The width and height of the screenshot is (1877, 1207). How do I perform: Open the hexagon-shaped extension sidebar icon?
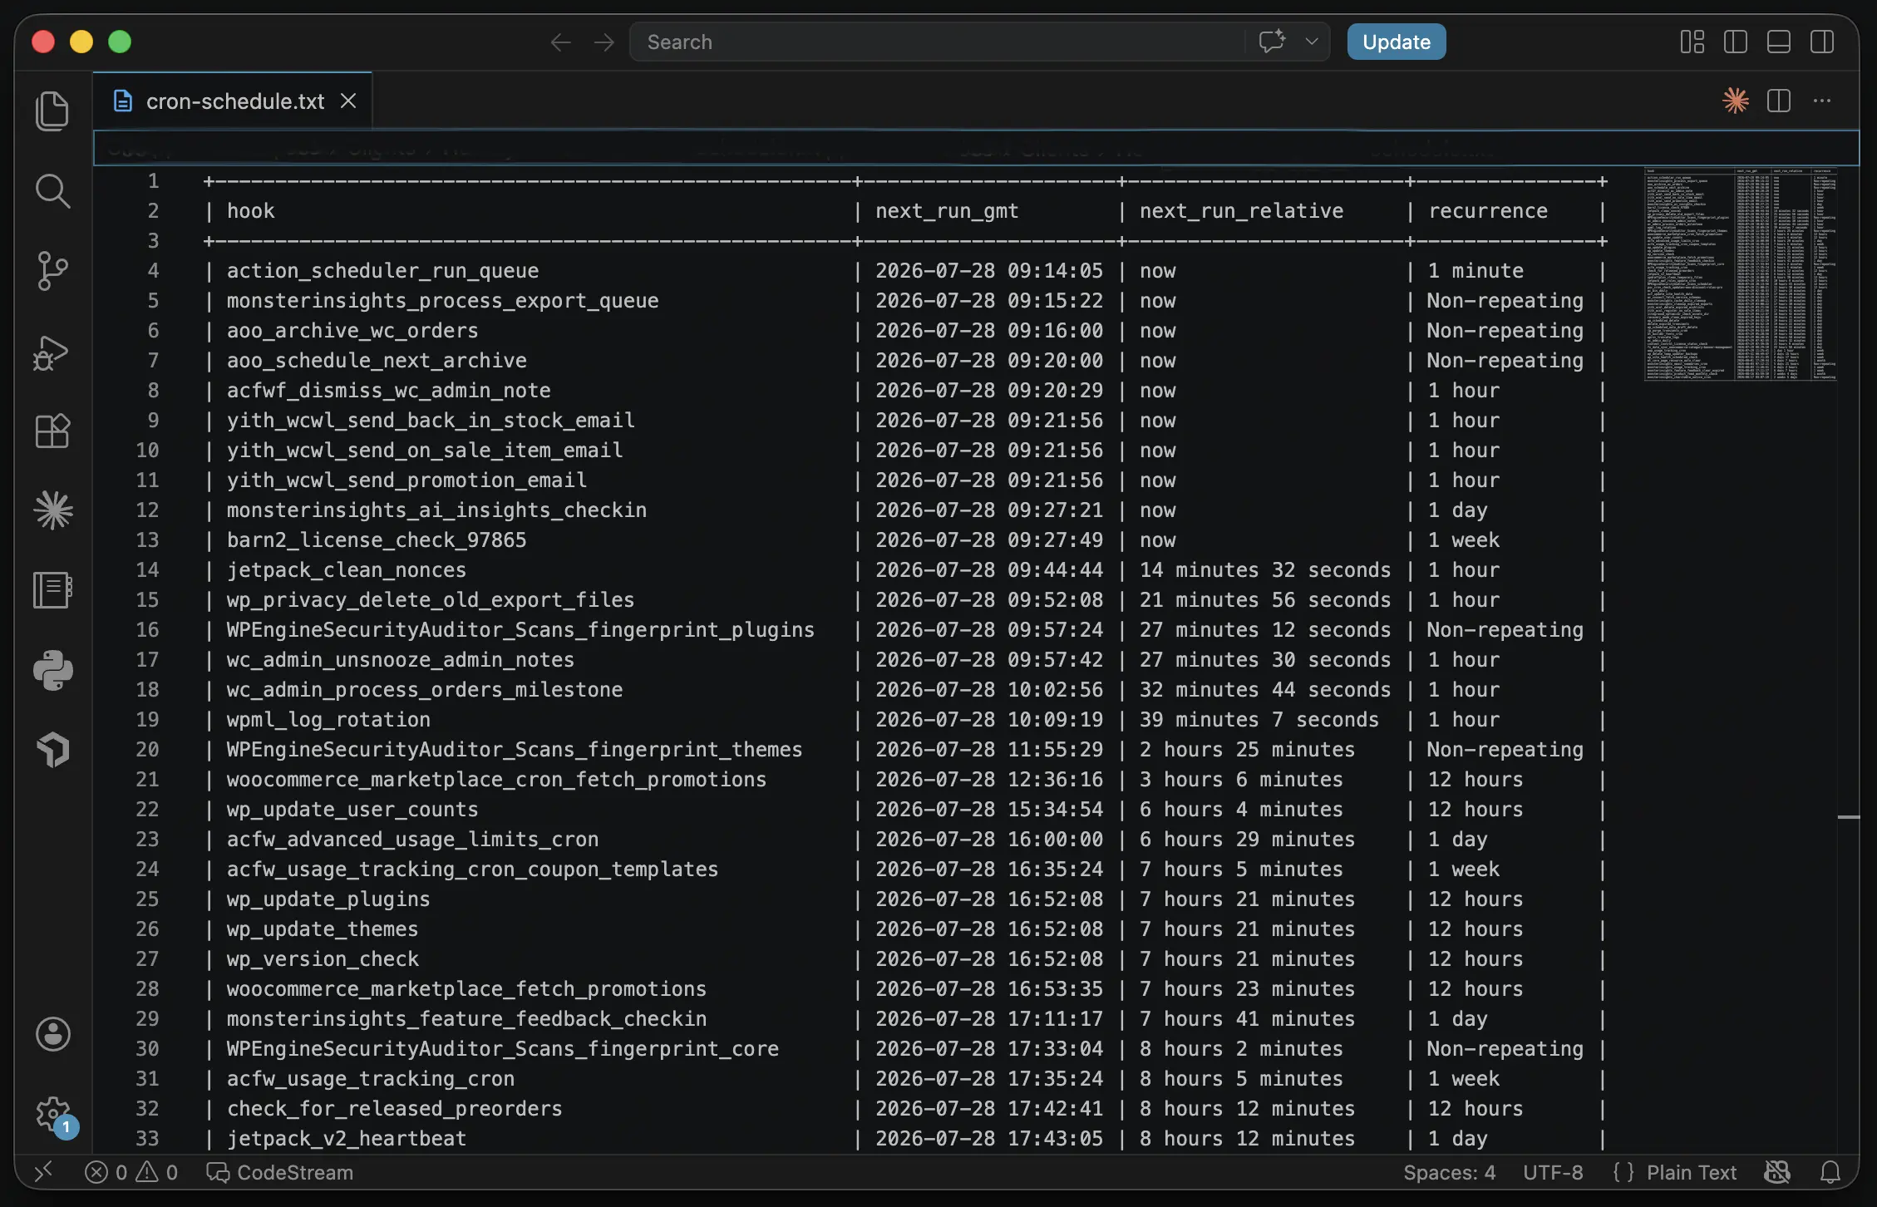52,750
